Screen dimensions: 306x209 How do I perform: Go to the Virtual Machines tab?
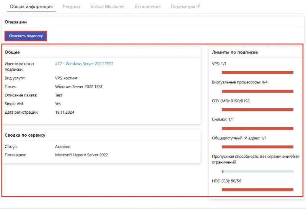[107, 7]
